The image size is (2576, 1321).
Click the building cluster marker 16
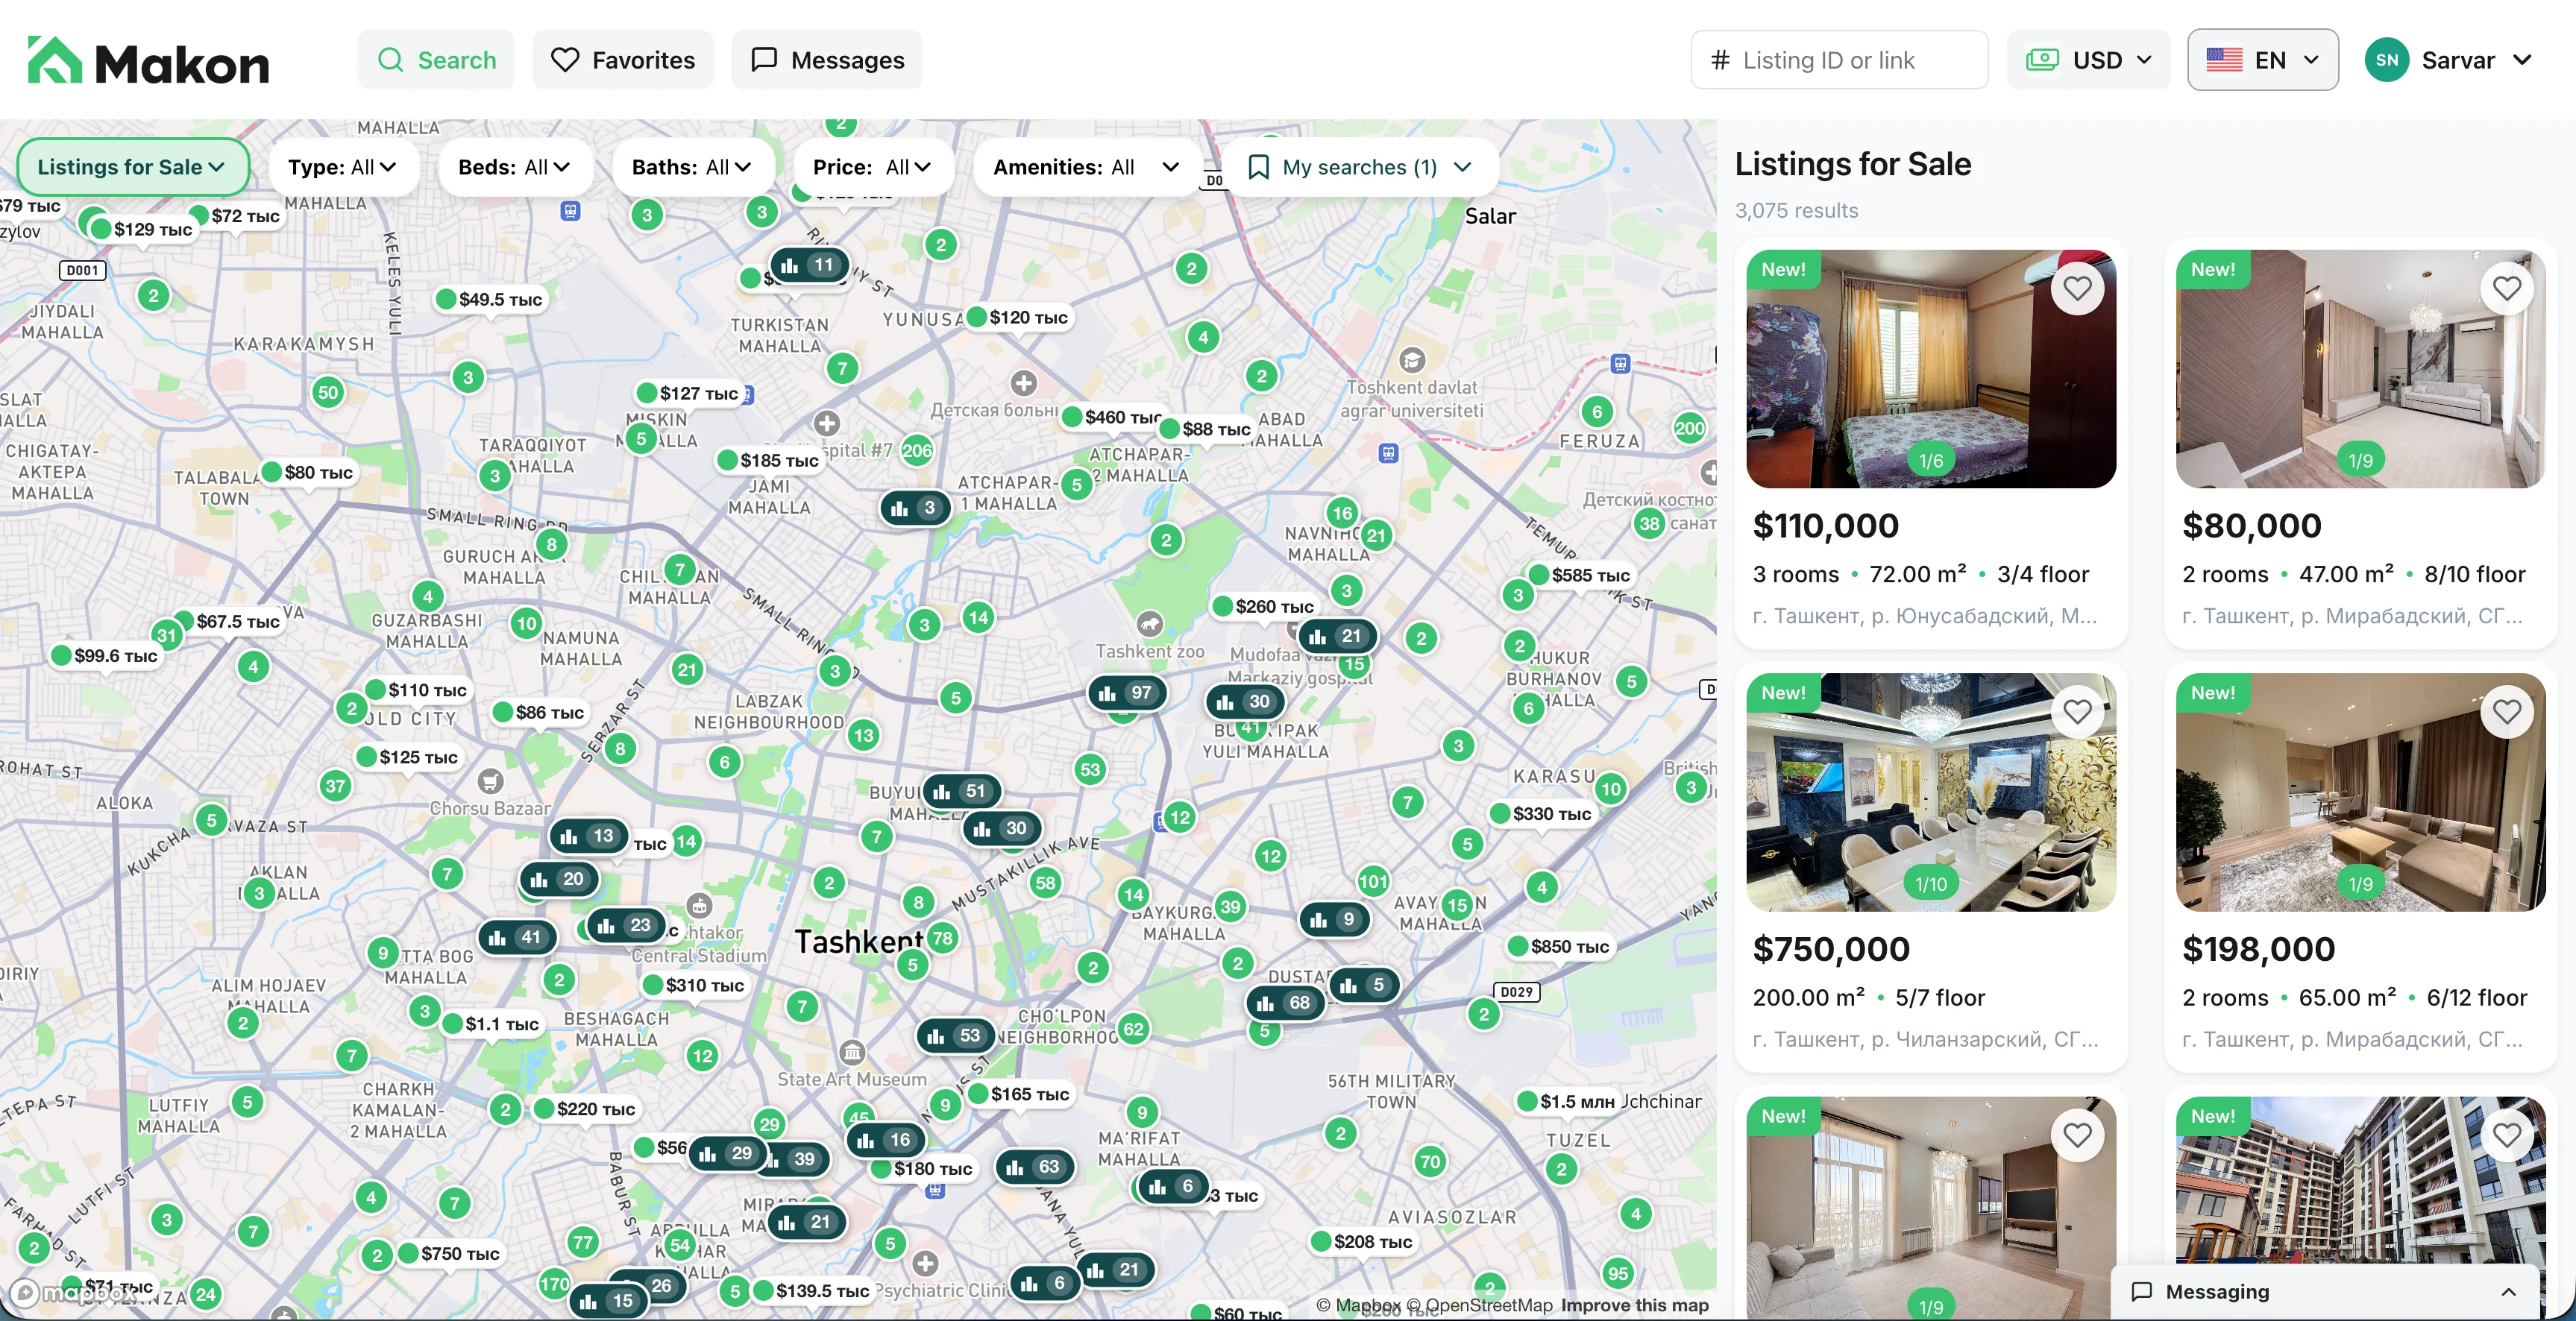tap(886, 1139)
